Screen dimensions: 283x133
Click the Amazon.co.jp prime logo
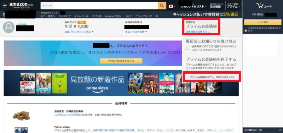click(x=21, y=6)
